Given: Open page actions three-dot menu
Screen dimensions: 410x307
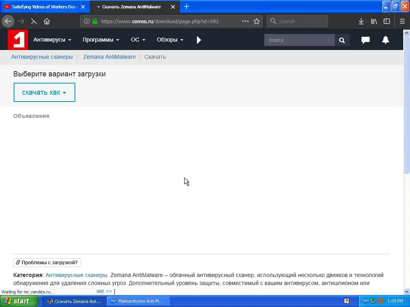Looking at the screenshot, I should pyautogui.click(x=245, y=21).
